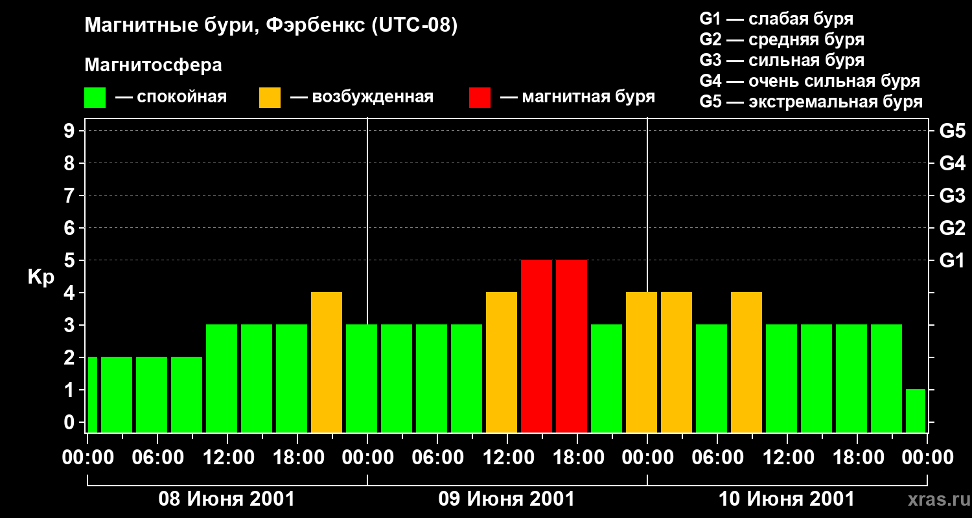Click the Kp axis value 4
Screen dimensions: 972x518
pos(71,293)
